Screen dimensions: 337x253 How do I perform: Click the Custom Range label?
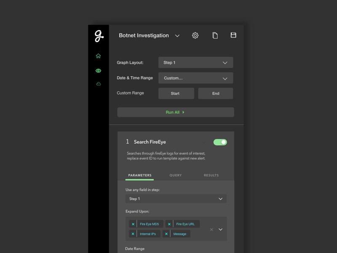click(x=130, y=93)
